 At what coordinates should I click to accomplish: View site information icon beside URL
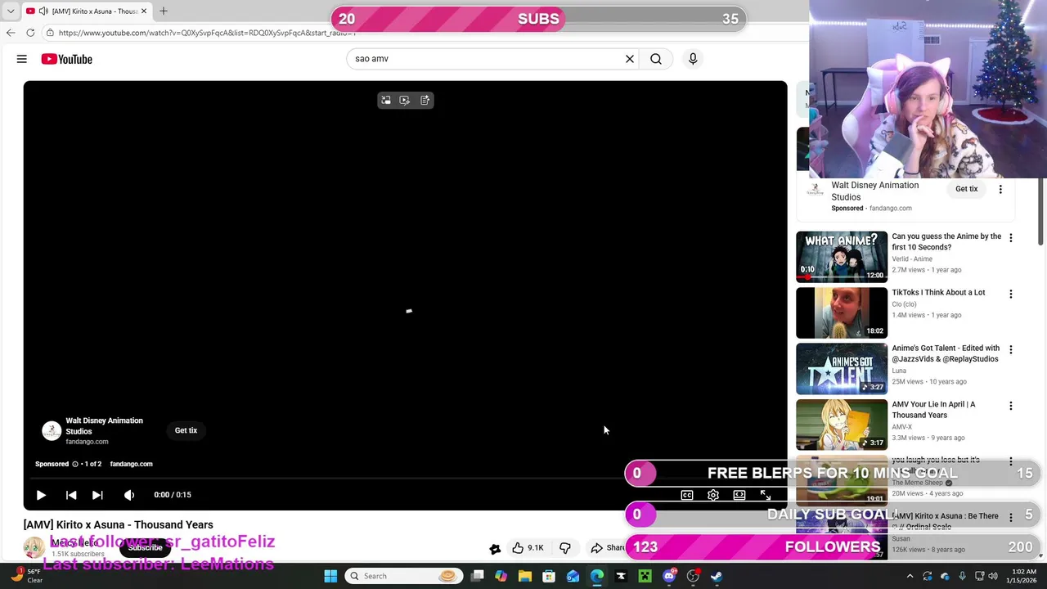[x=50, y=33]
